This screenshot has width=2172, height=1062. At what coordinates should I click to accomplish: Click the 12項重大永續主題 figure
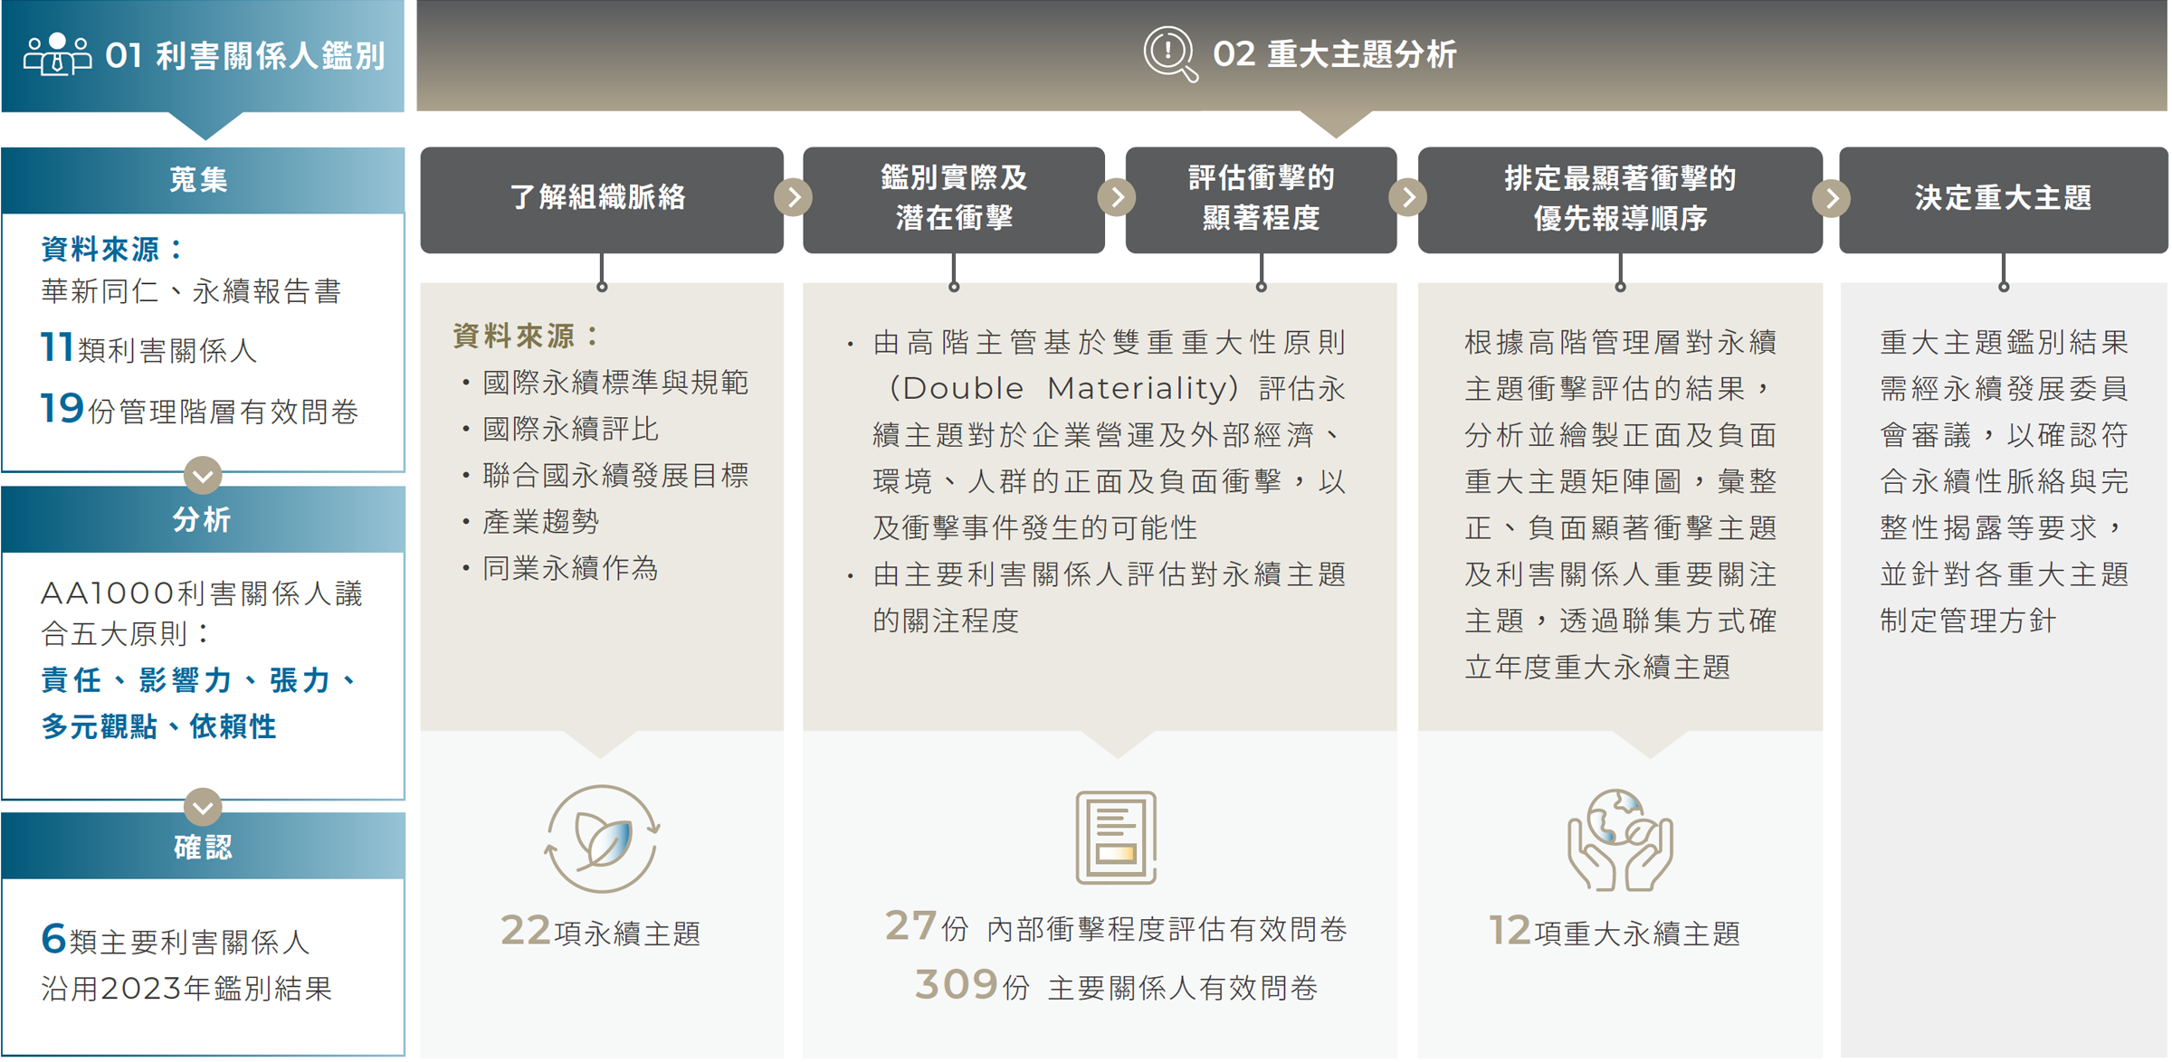(x=1615, y=932)
